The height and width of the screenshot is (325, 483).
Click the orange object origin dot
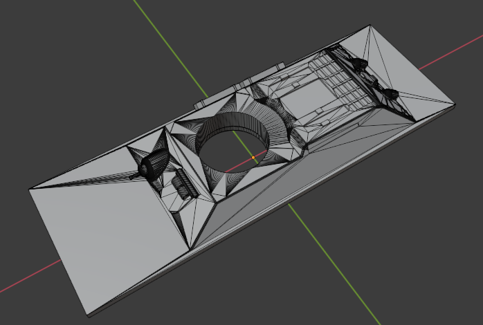(x=253, y=157)
